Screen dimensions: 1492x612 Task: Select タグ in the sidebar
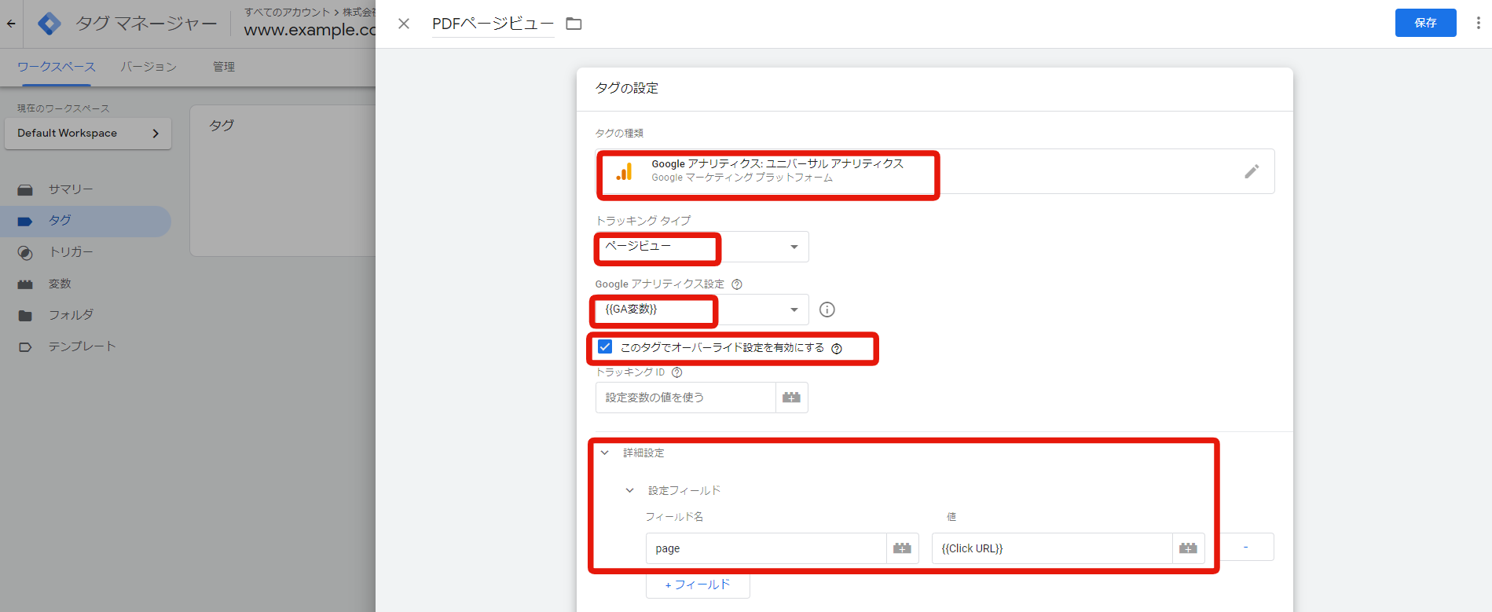pyautogui.click(x=85, y=221)
